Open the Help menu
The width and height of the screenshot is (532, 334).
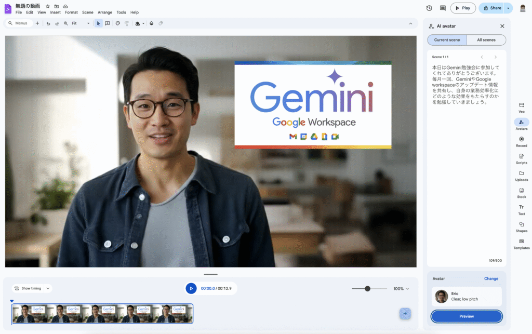pos(135,12)
